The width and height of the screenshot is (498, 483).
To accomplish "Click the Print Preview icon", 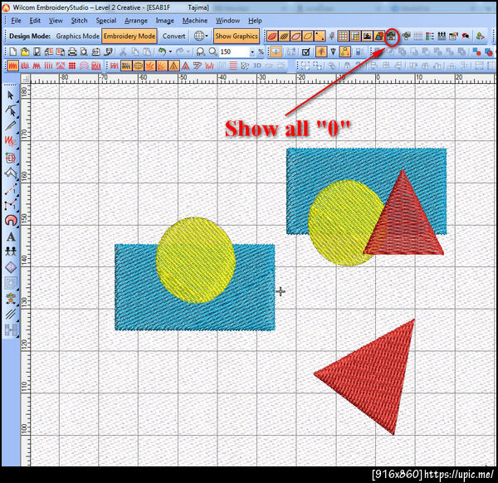I will coord(84,51).
